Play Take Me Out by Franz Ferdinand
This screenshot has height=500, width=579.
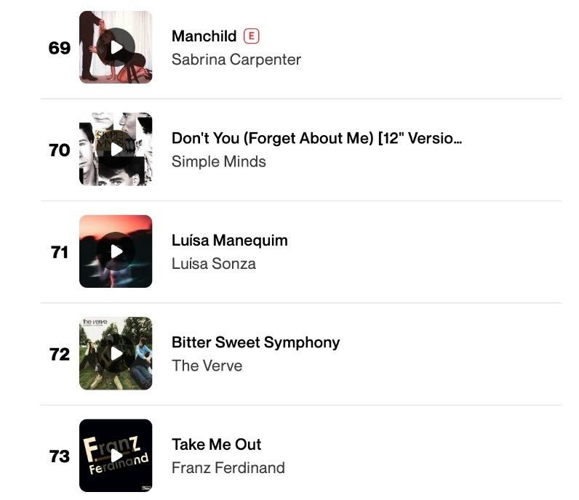pyautogui.click(x=116, y=456)
